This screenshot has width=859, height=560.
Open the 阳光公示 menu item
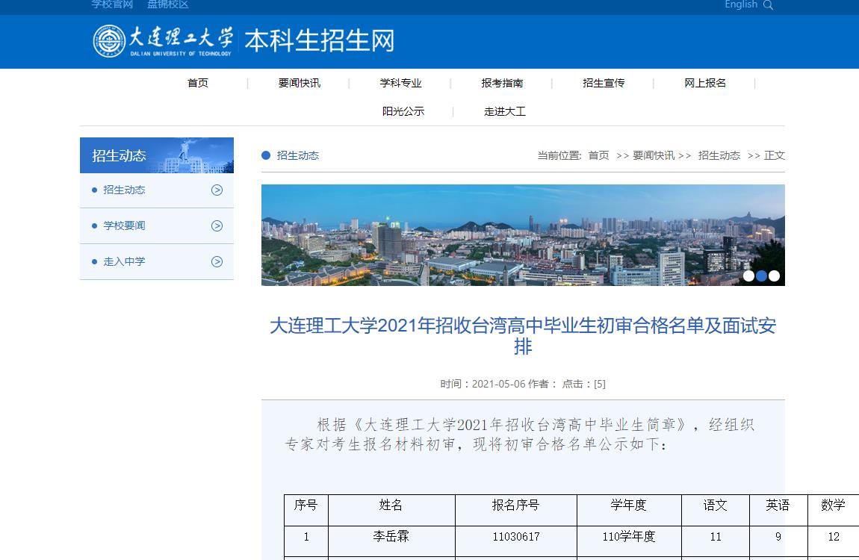pyautogui.click(x=403, y=112)
